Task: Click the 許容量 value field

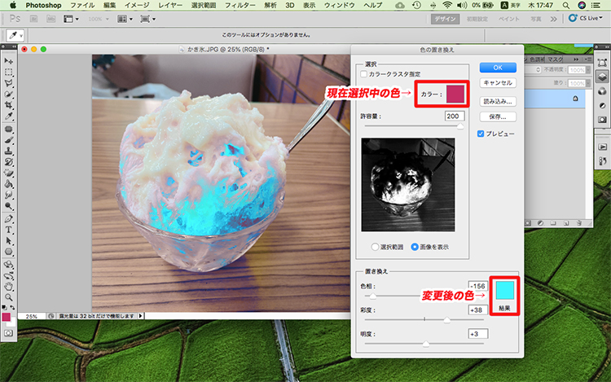Action: click(x=454, y=116)
